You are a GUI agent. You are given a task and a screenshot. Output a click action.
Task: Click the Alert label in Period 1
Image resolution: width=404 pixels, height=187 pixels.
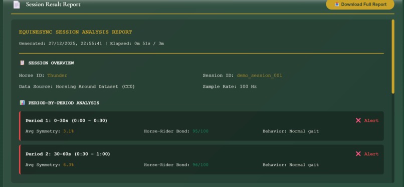click(371, 120)
